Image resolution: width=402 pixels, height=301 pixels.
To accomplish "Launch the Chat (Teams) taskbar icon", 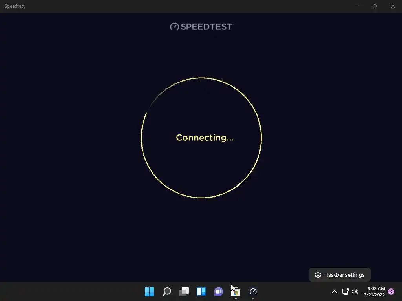I will tap(218, 292).
